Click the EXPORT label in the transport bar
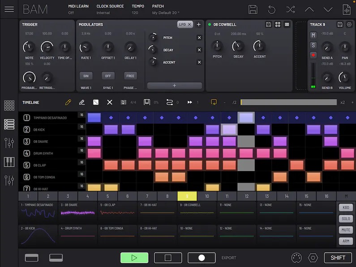This screenshot has height=267, width=356. [x=228, y=258]
